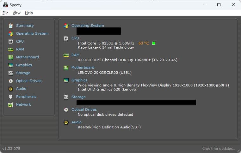
Task: Click the Graphics heading link in summary
Action: click(x=79, y=80)
